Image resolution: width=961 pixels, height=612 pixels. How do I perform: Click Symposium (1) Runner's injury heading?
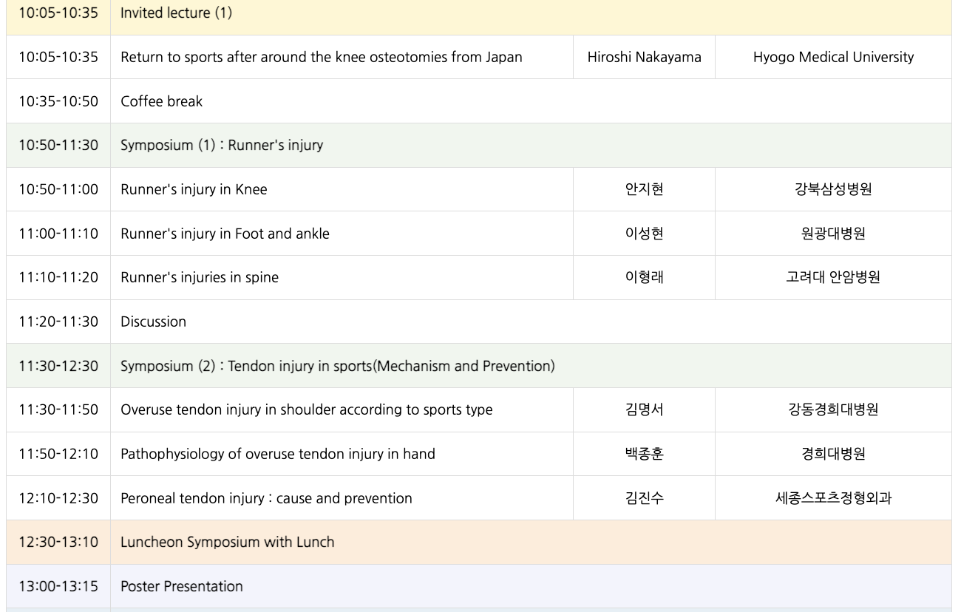click(221, 145)
